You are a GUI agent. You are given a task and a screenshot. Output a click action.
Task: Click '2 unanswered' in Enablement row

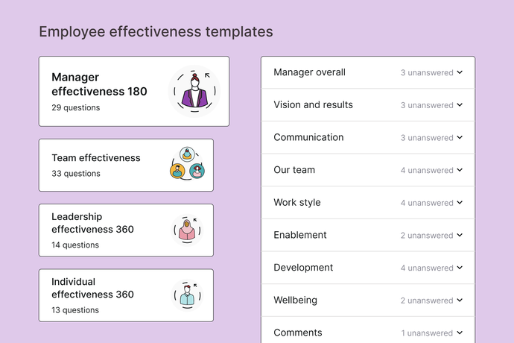coord(427,236)
